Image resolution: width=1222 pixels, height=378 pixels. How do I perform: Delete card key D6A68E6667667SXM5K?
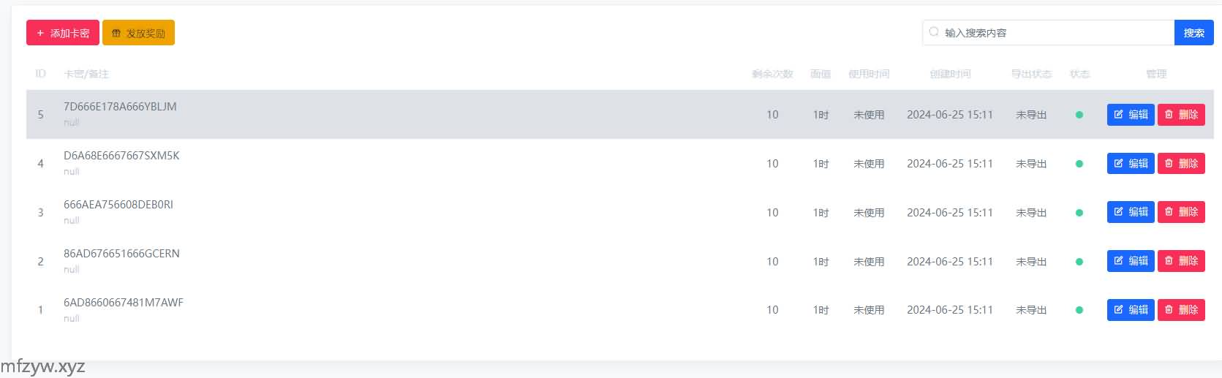(1181, 164)
